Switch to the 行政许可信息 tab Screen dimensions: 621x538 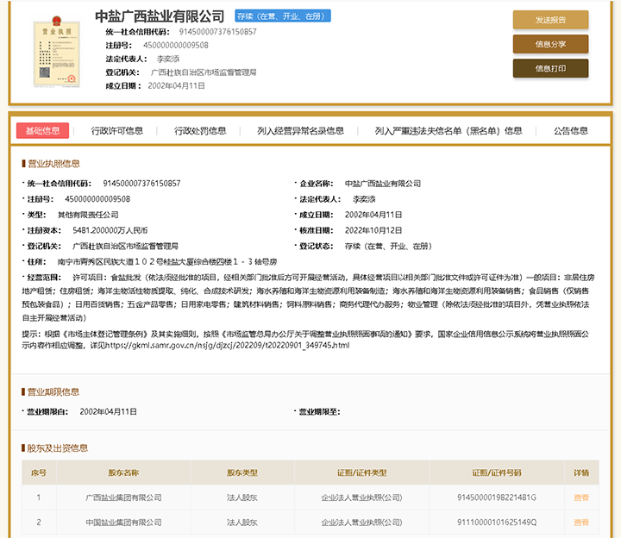117,131
